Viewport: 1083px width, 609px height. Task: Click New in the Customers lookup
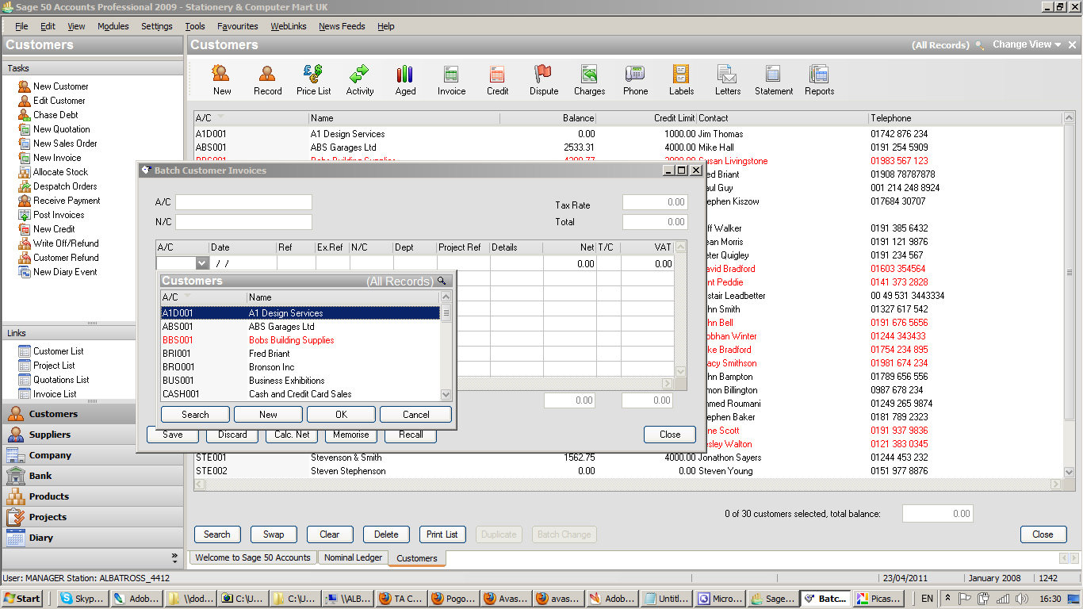tap(268, 414)
